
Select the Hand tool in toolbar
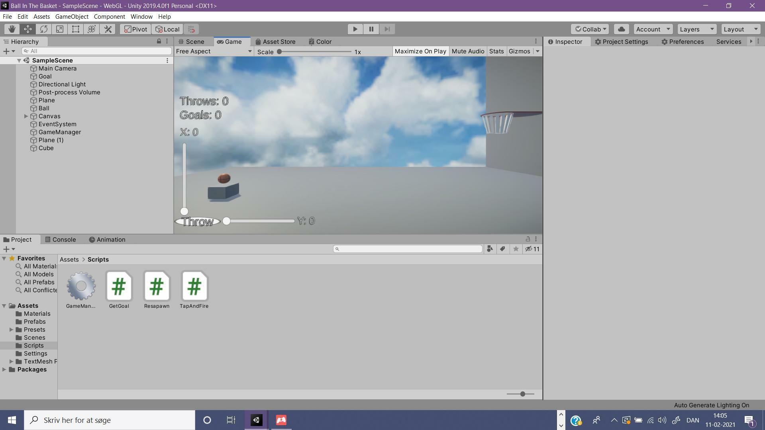click(12, 29)
